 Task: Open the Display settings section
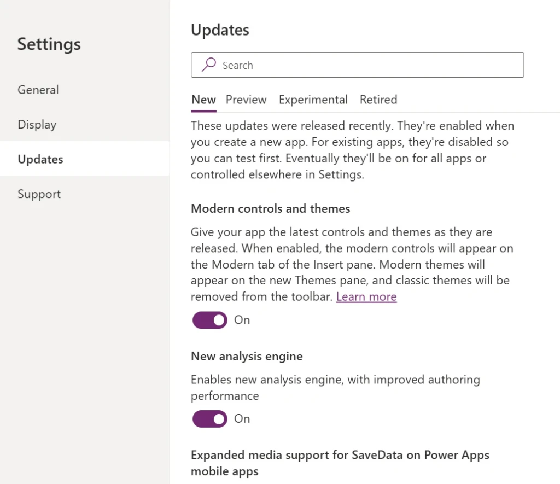click(x=37, y=124)
